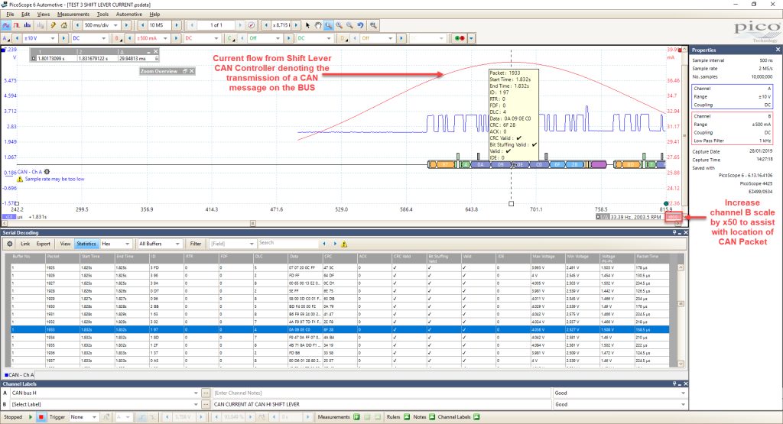
Task: Open the Tools menu
Action: tap(102, 15)
